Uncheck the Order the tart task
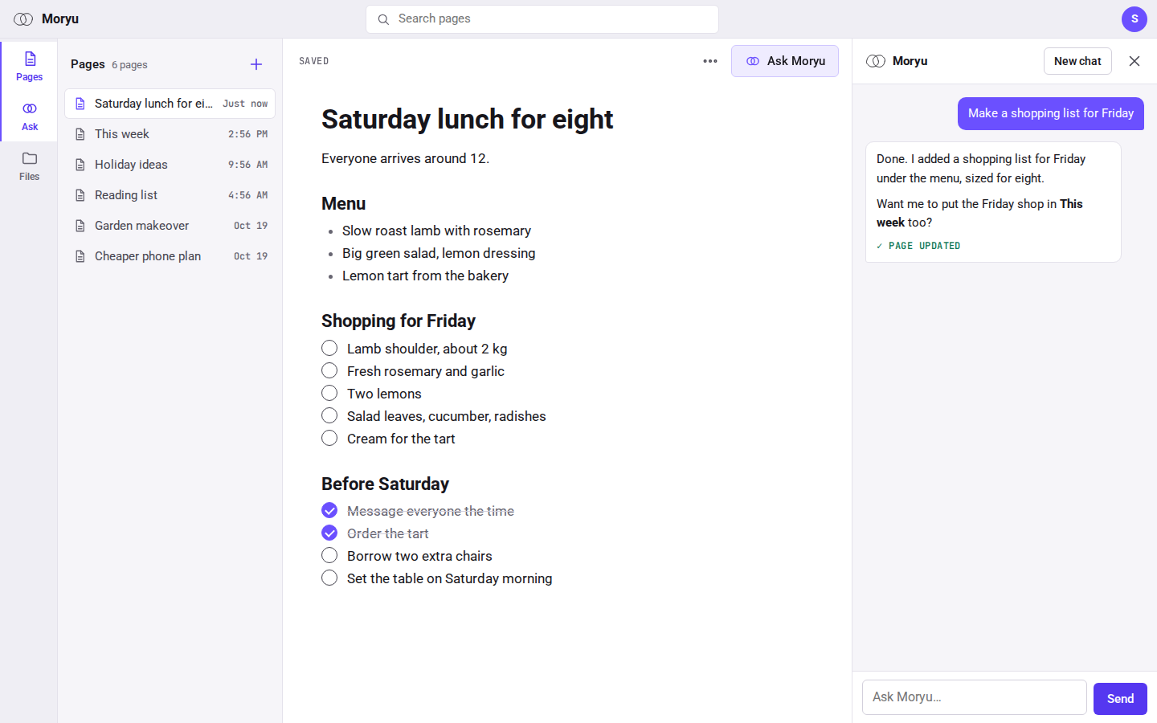The height and width of the screenshot is (723, 1157). [329, 533]
